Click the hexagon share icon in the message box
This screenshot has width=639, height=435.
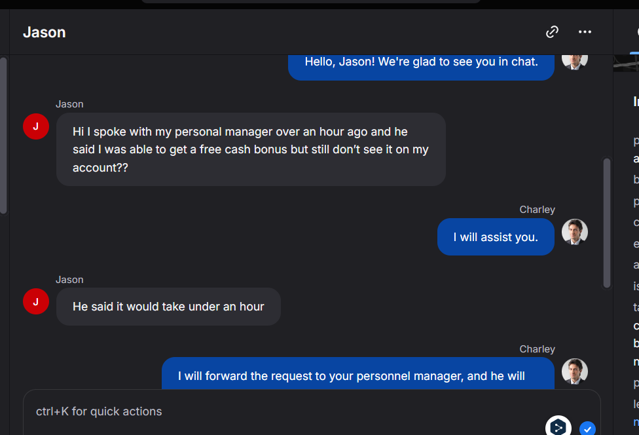pyautogui.click(x=558, y=427)
